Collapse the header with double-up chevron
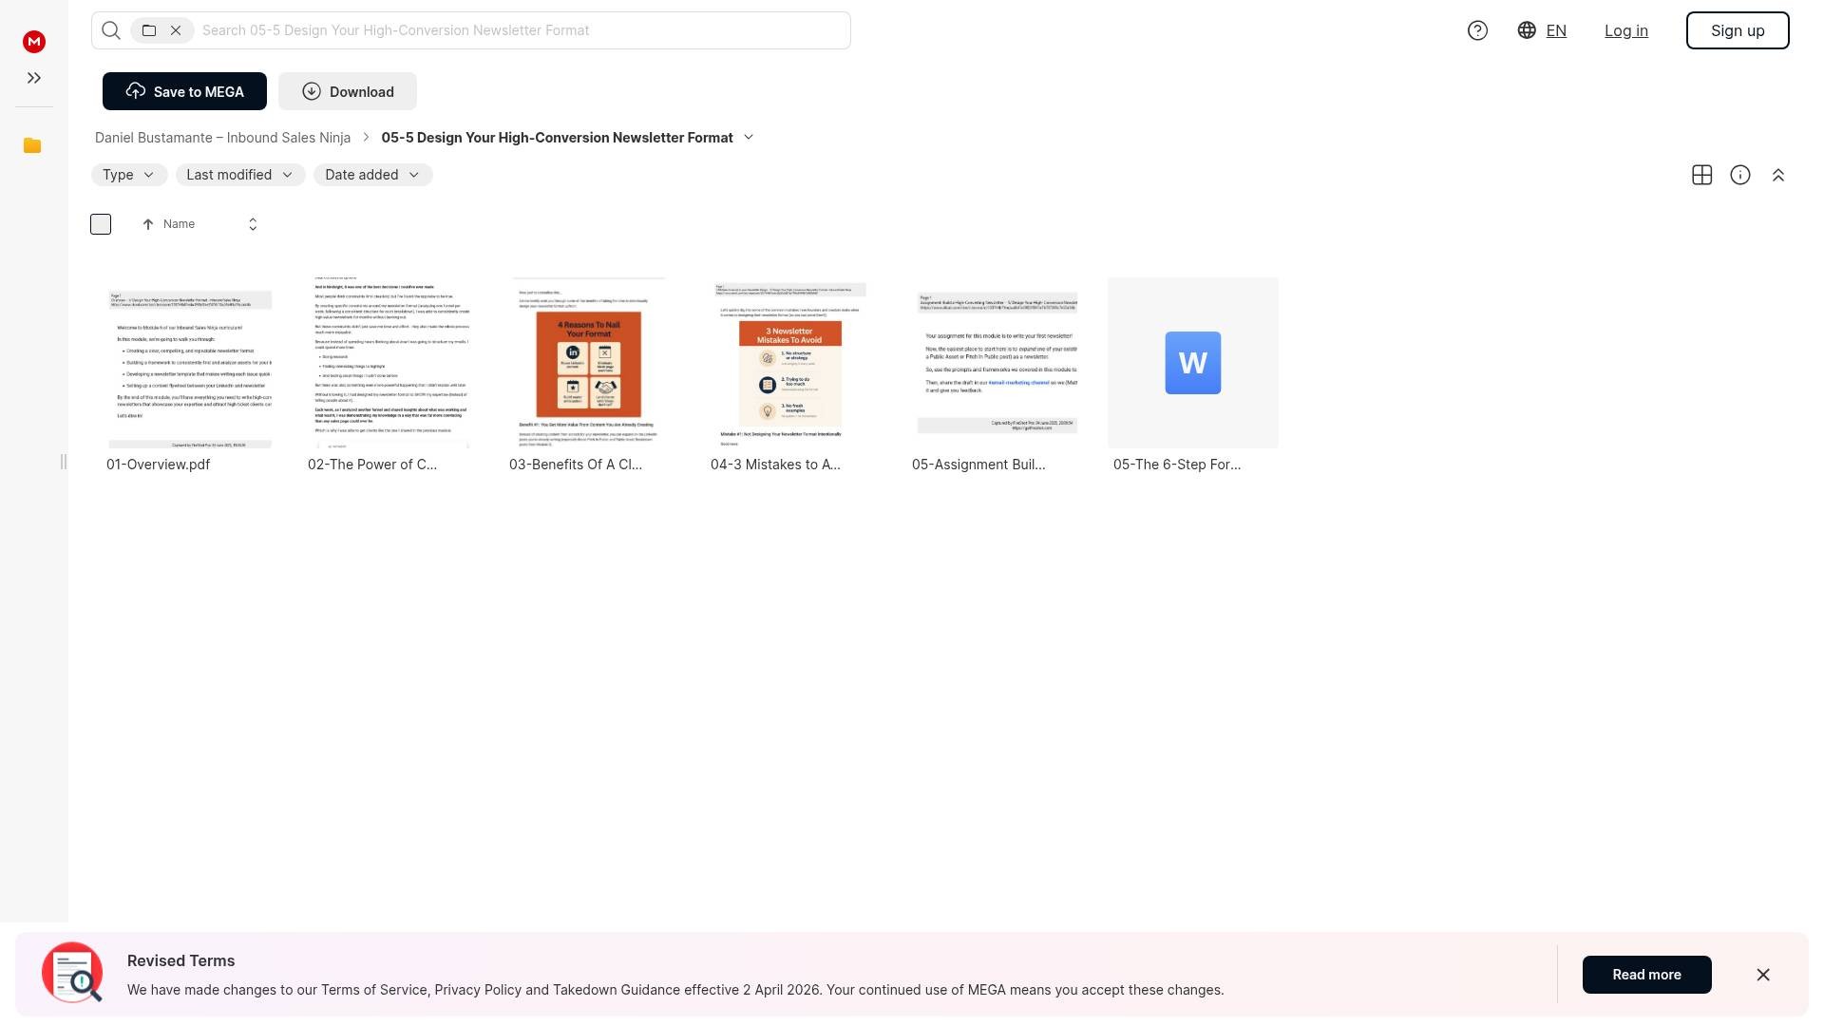 (x=1777, y=175)
